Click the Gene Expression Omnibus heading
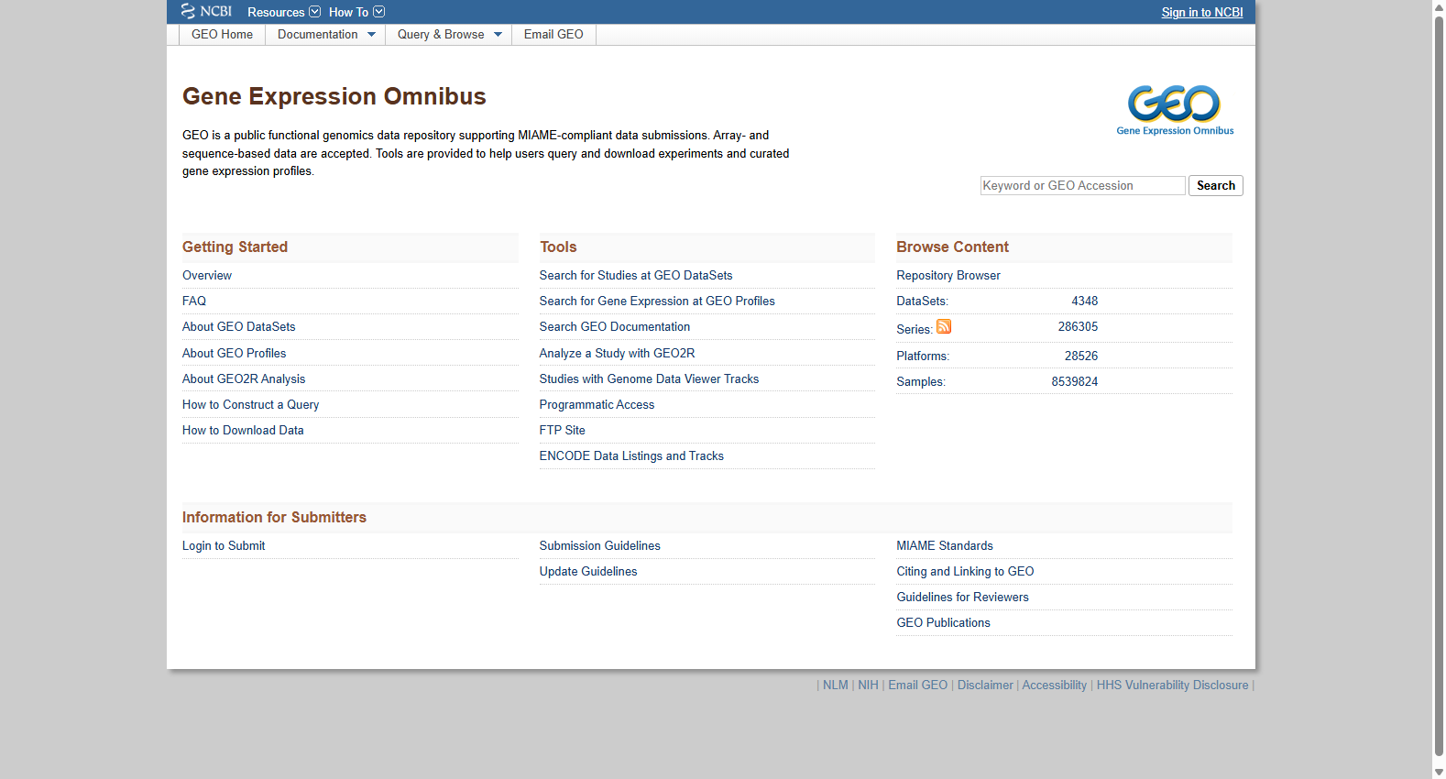Viewport: 1446px width, 779px height. point(334,96)
